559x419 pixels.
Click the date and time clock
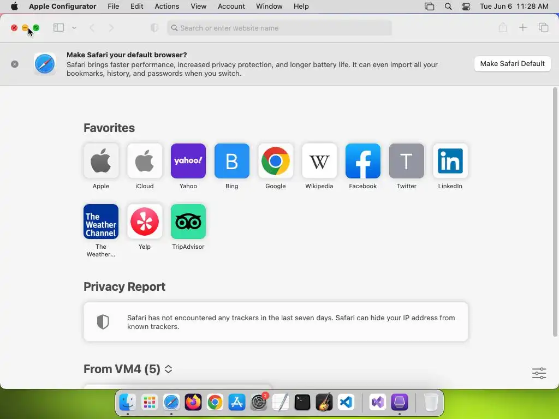tap(514, 7)
